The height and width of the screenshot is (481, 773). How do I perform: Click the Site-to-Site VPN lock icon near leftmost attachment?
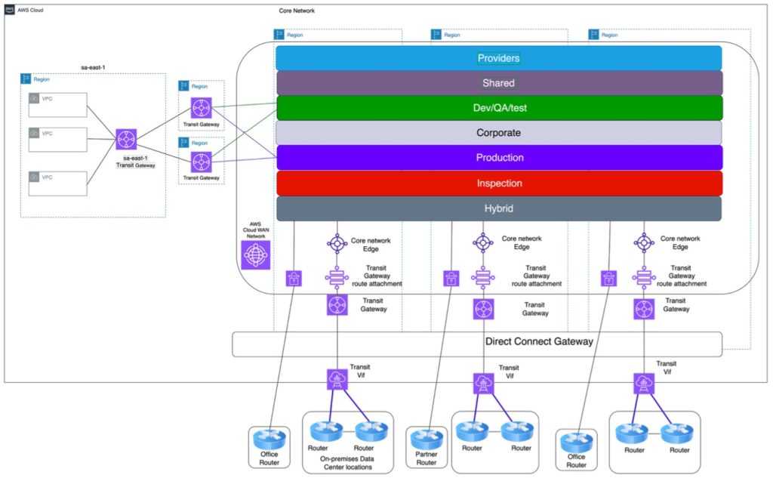(x=292, y=278)
